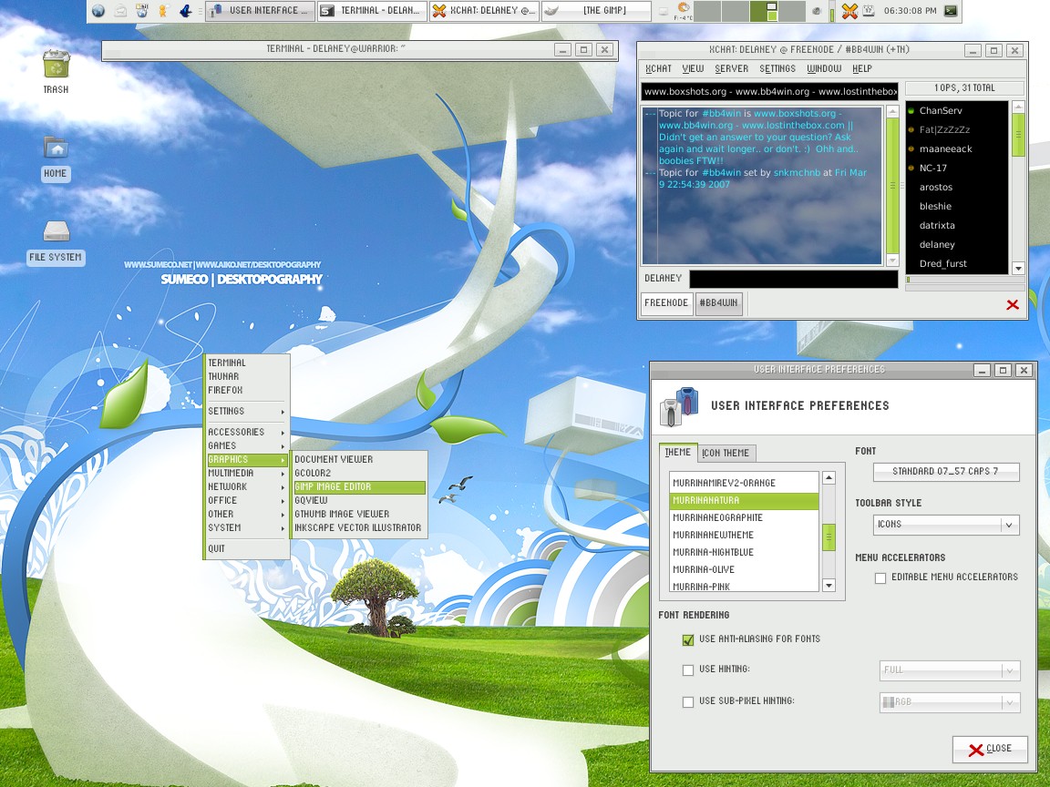1050x787 pixels.
Task: Open the web browser globe launcher in panel
Action: coord(98,11)
